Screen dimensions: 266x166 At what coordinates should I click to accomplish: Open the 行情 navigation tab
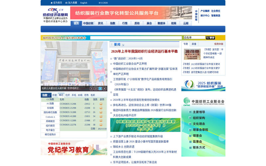(x=125, y=23)
